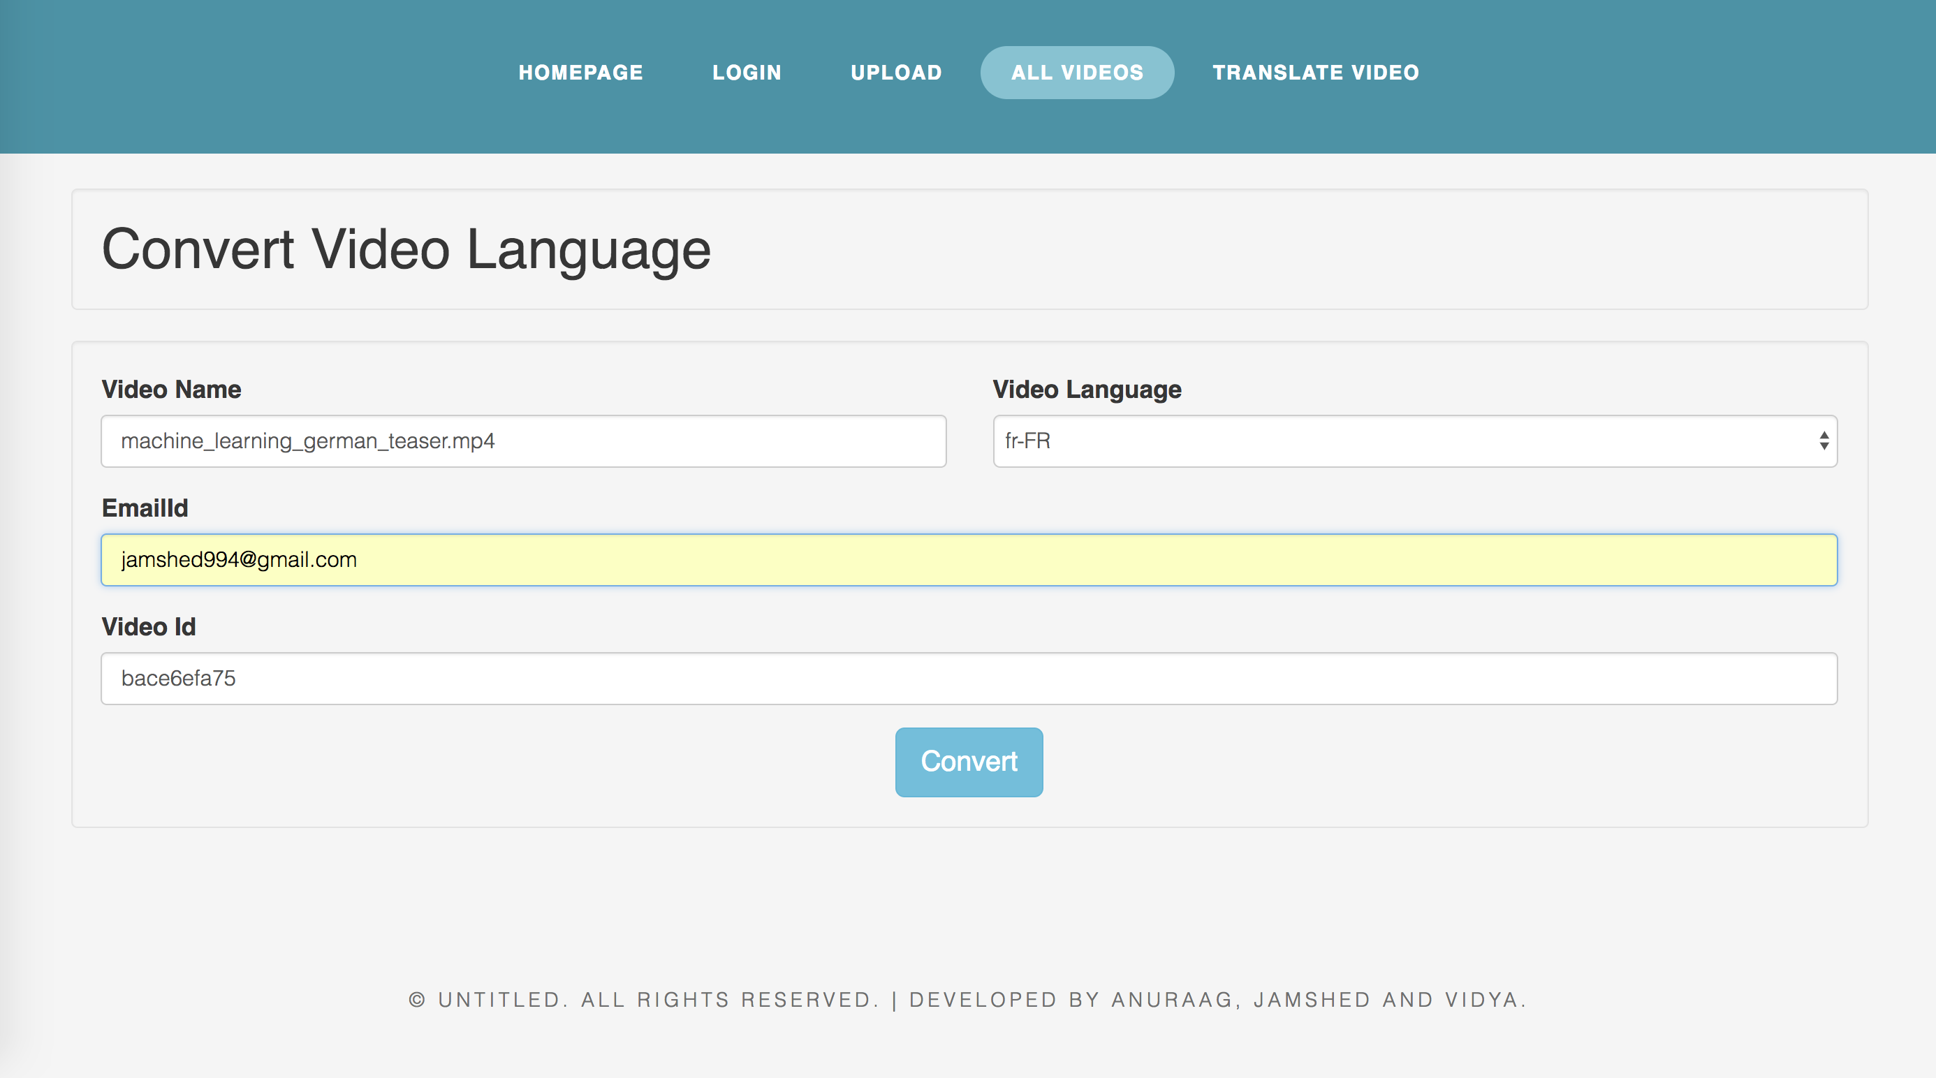Focus the EmailId field with jamshed994@gmail.com

968,560
